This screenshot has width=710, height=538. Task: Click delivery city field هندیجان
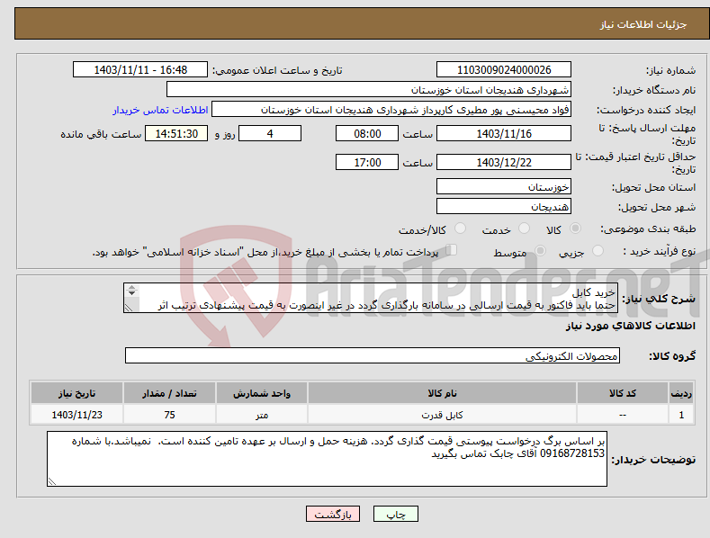(x=504, y=207)
